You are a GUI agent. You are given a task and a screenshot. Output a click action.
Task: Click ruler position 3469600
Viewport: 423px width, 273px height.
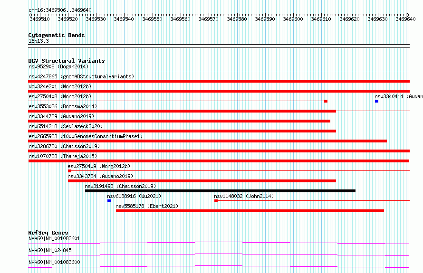pos(293,19)
